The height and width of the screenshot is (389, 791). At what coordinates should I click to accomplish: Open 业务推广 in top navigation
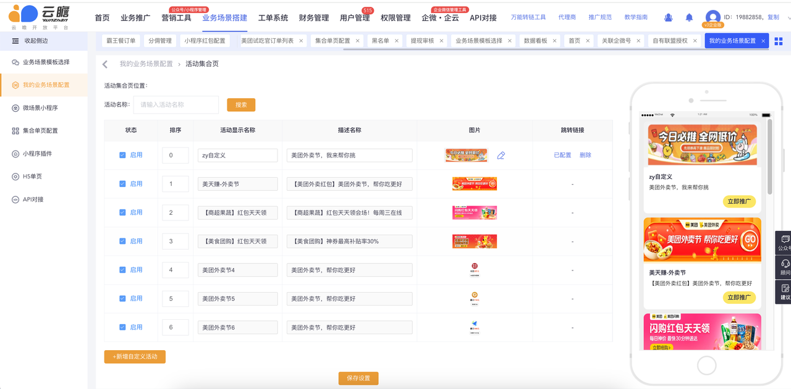(135, 18)
